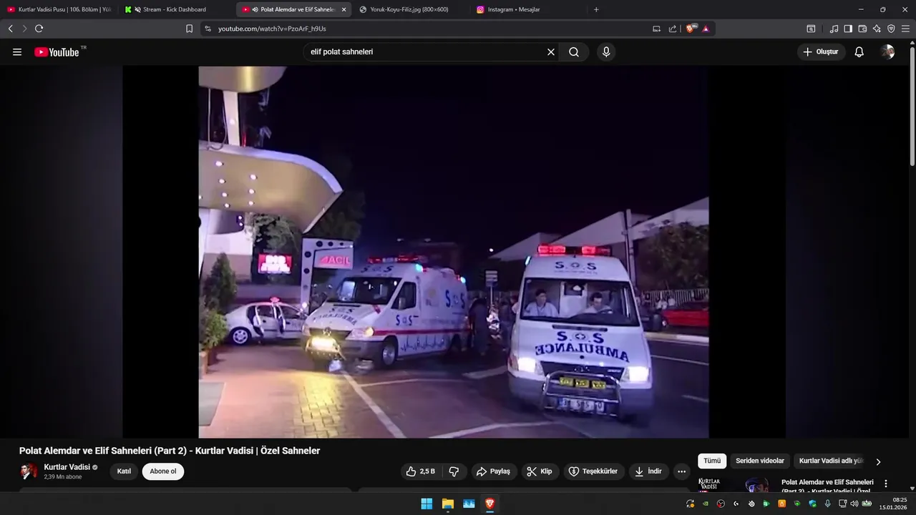Open File Explorer from taskbar
Viewport: 916px width, 515px height.
point(448,504)
